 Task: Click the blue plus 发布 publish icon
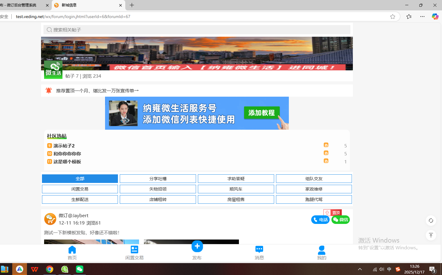point(197,247)
